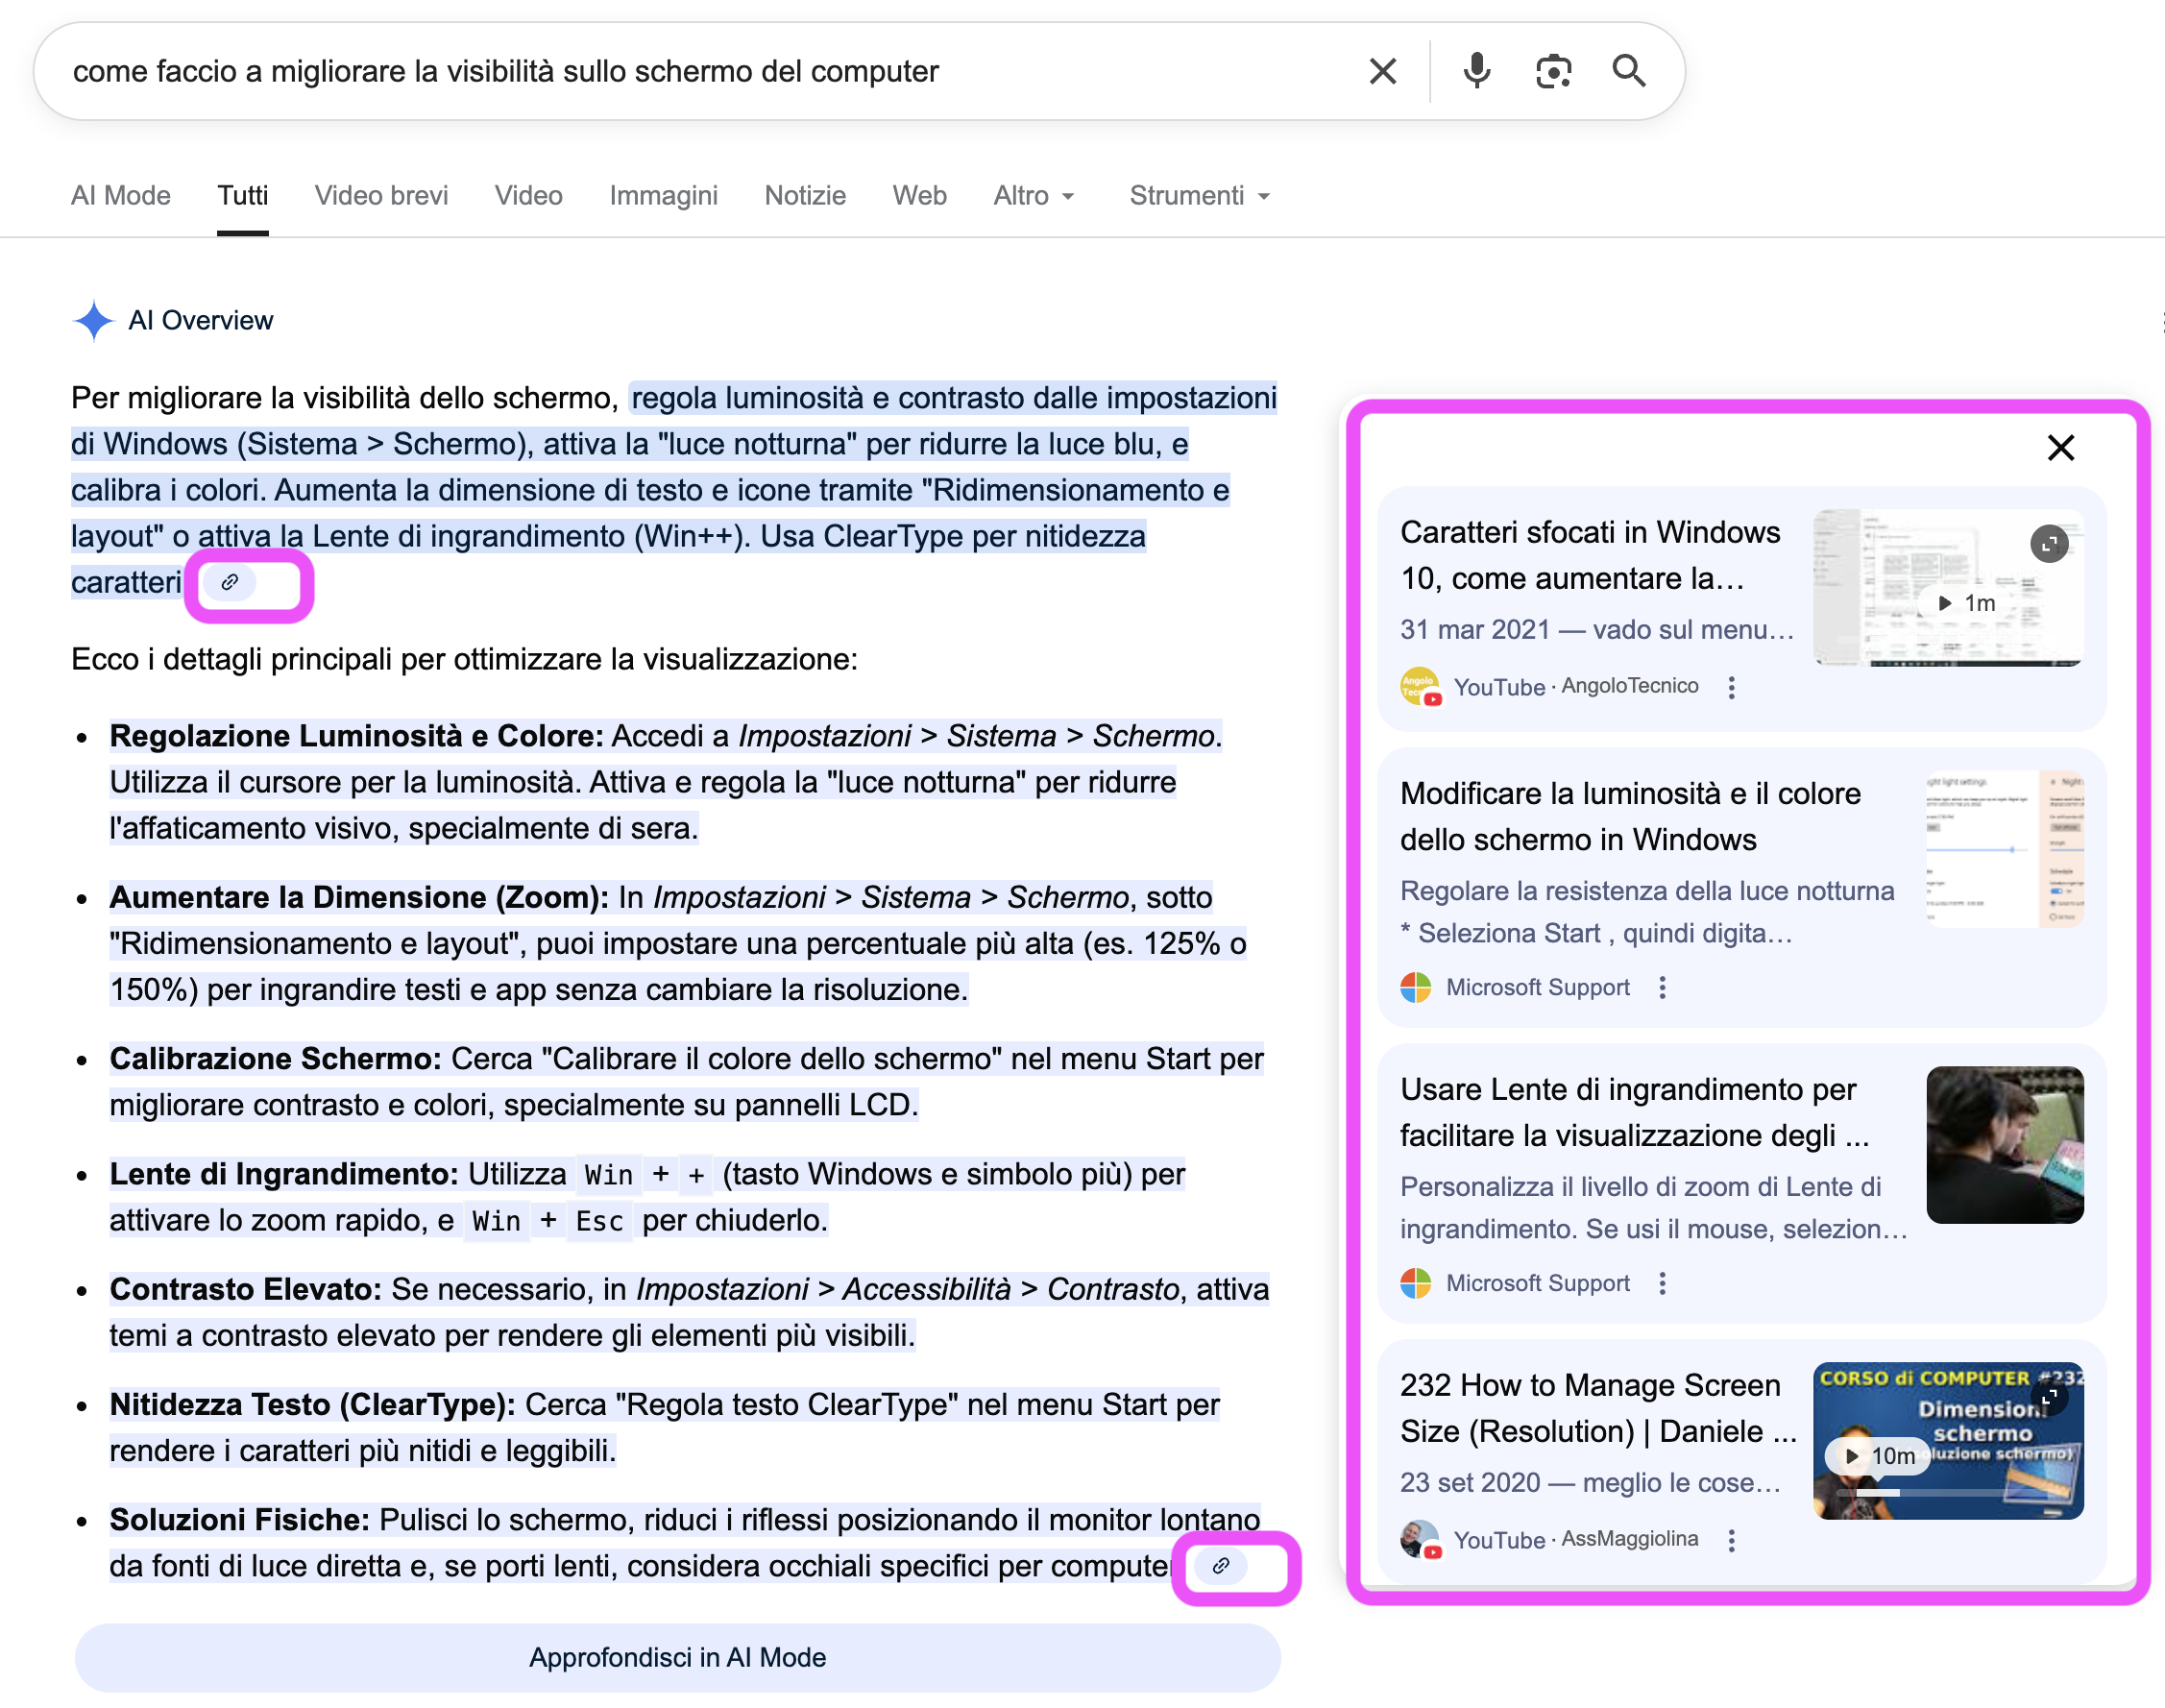2165x1708 pixels.
Task: Open the citation chip after "Soluzioni Fisiche" text
Action: [x=1221, y=1566]
